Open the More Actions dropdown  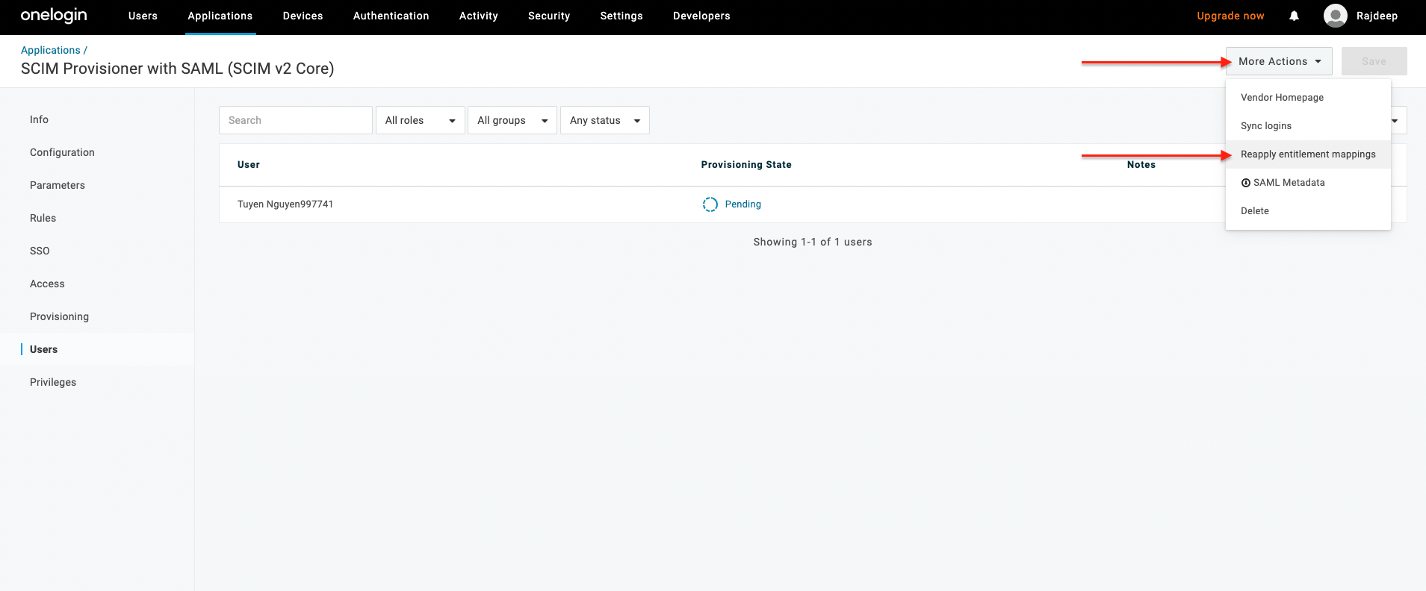[1278, 61]
